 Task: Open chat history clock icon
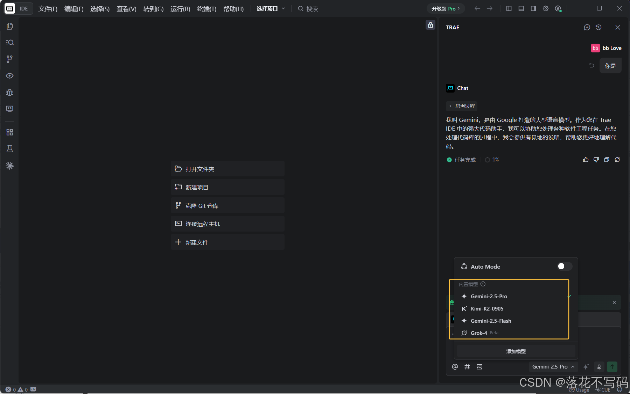click(598, 27)
